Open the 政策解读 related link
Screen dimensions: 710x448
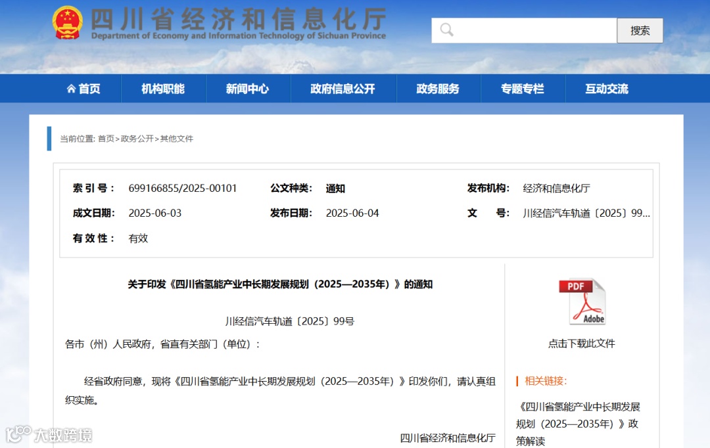[x=579, y=424]
